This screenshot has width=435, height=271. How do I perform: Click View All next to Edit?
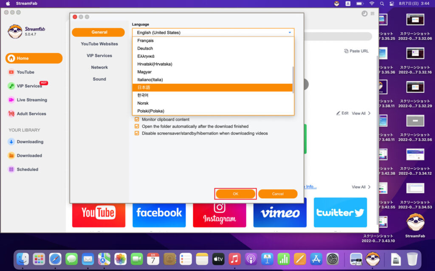361,113
